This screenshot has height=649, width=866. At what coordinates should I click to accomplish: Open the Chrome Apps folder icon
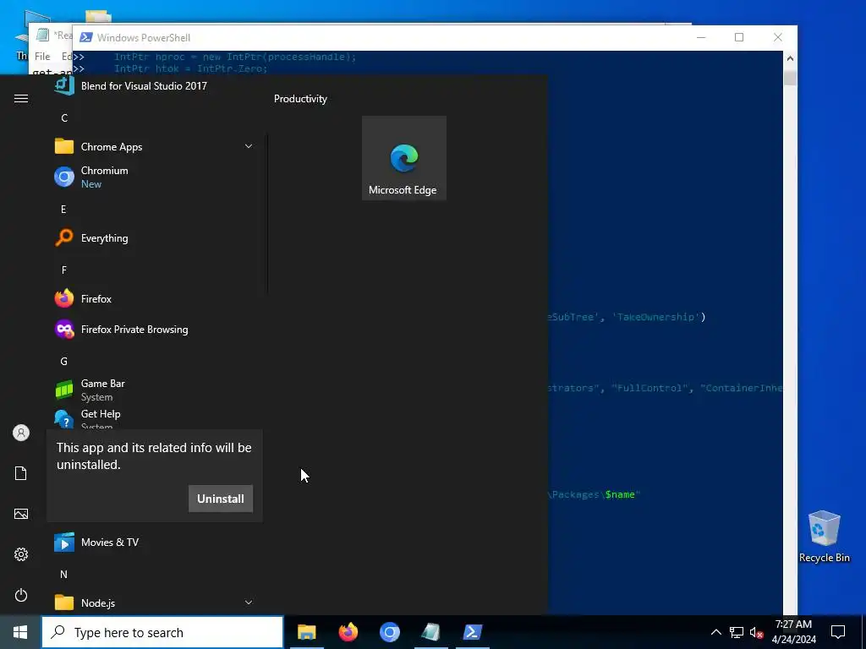[x=64, y=147]
